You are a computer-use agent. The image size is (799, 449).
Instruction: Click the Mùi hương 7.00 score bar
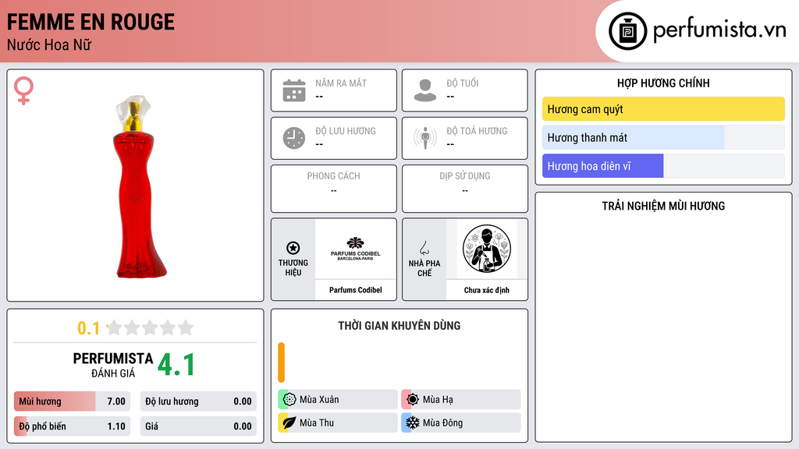pyautogui.click(x=73, y=401)
